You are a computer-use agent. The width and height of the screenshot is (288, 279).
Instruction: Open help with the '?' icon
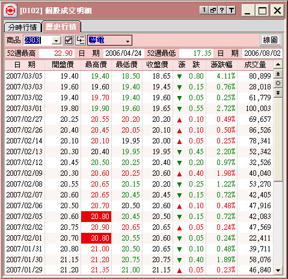222,10
